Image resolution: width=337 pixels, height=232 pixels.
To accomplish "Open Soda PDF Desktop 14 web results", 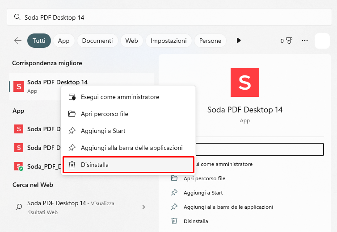I will point(82,207).
